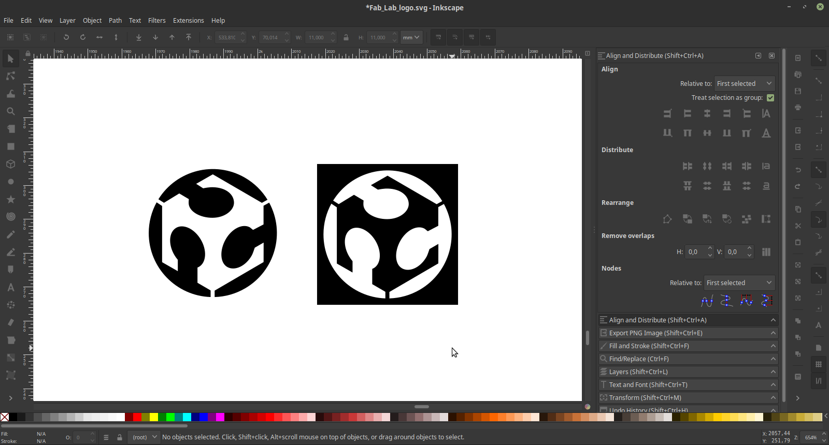Click the no-color X swatch

[x=5, y=417]
